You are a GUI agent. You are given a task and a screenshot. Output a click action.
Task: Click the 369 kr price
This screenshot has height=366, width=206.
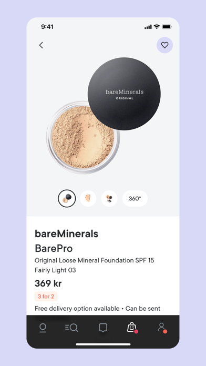coord(48,283)
